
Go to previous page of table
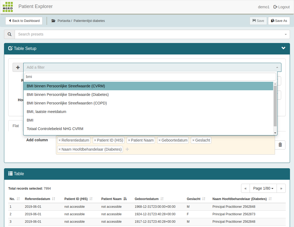pyautogui.click(x=245, y=189)
